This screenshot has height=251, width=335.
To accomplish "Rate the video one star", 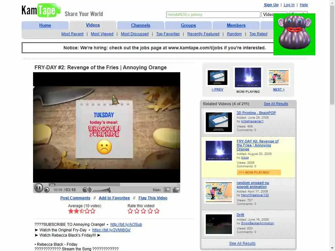I will (x=130, y=211).
